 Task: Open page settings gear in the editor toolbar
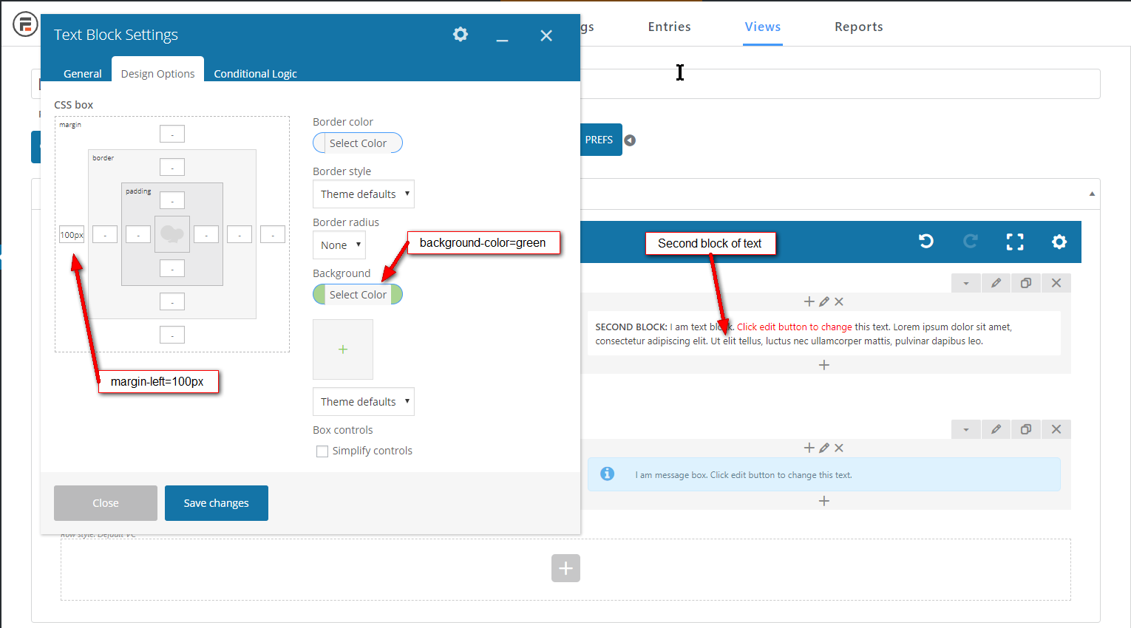[1059, 242]
